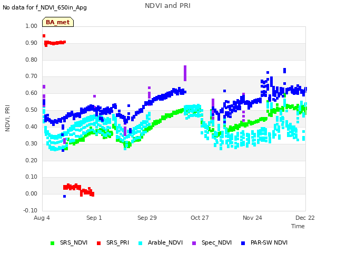Click the Aug 4 x-axis tick label
337x253 pixels.
[42, 218]
